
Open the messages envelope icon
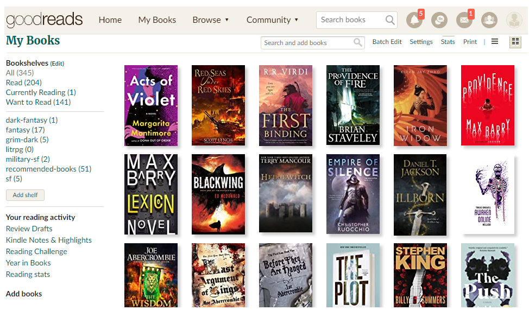coord(464,20)
